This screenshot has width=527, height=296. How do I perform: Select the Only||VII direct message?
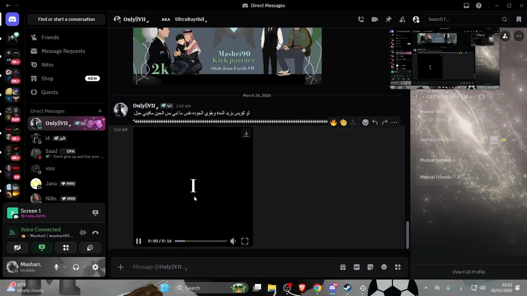point(66,123)
